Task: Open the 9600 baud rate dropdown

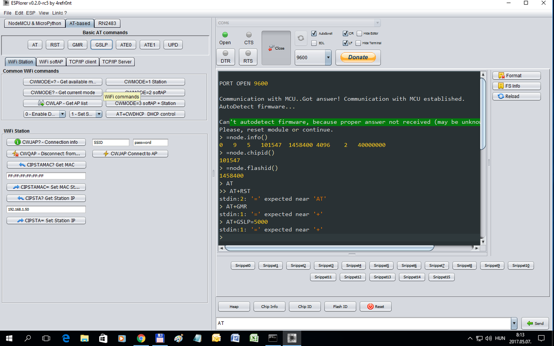Action: tap(328, 57)
